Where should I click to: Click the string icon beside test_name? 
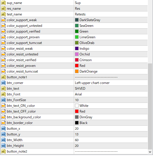3,14
